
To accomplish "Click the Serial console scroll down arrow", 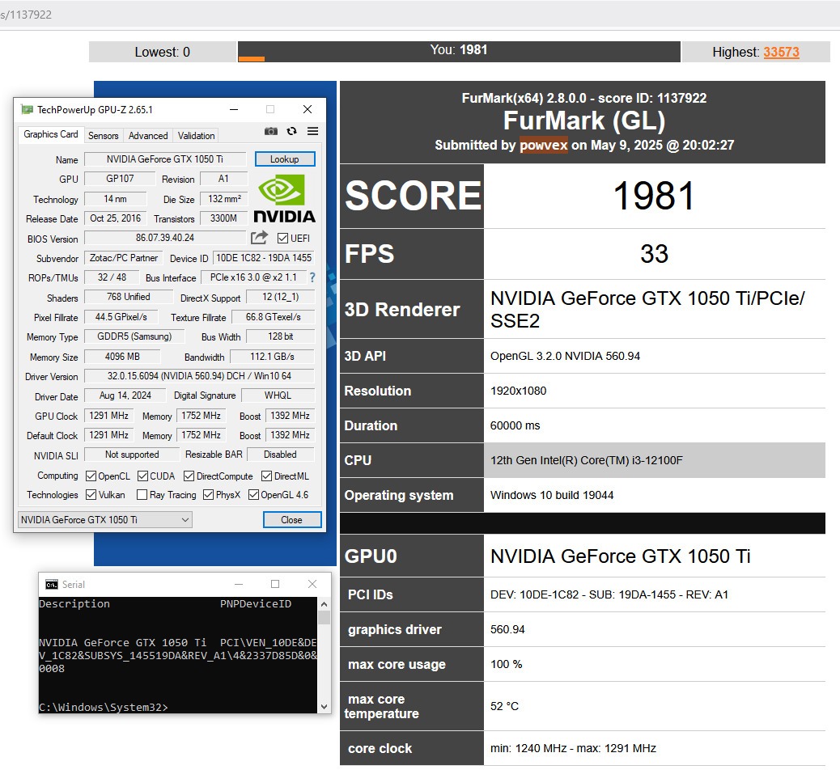I will pos(324,707).
